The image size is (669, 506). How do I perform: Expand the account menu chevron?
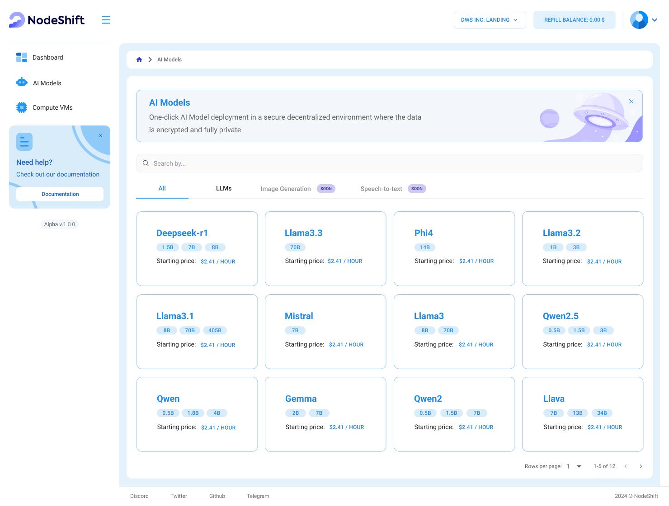pos(654,20)
